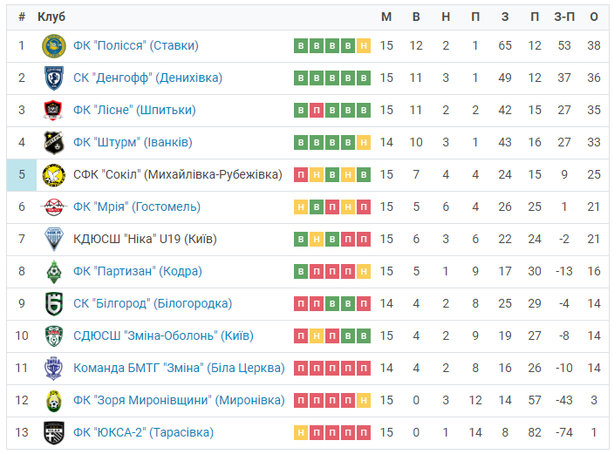This screenshot has height=454, width=614.
Task: Click the Клуб column header
Action: click(x=51, y=17)
